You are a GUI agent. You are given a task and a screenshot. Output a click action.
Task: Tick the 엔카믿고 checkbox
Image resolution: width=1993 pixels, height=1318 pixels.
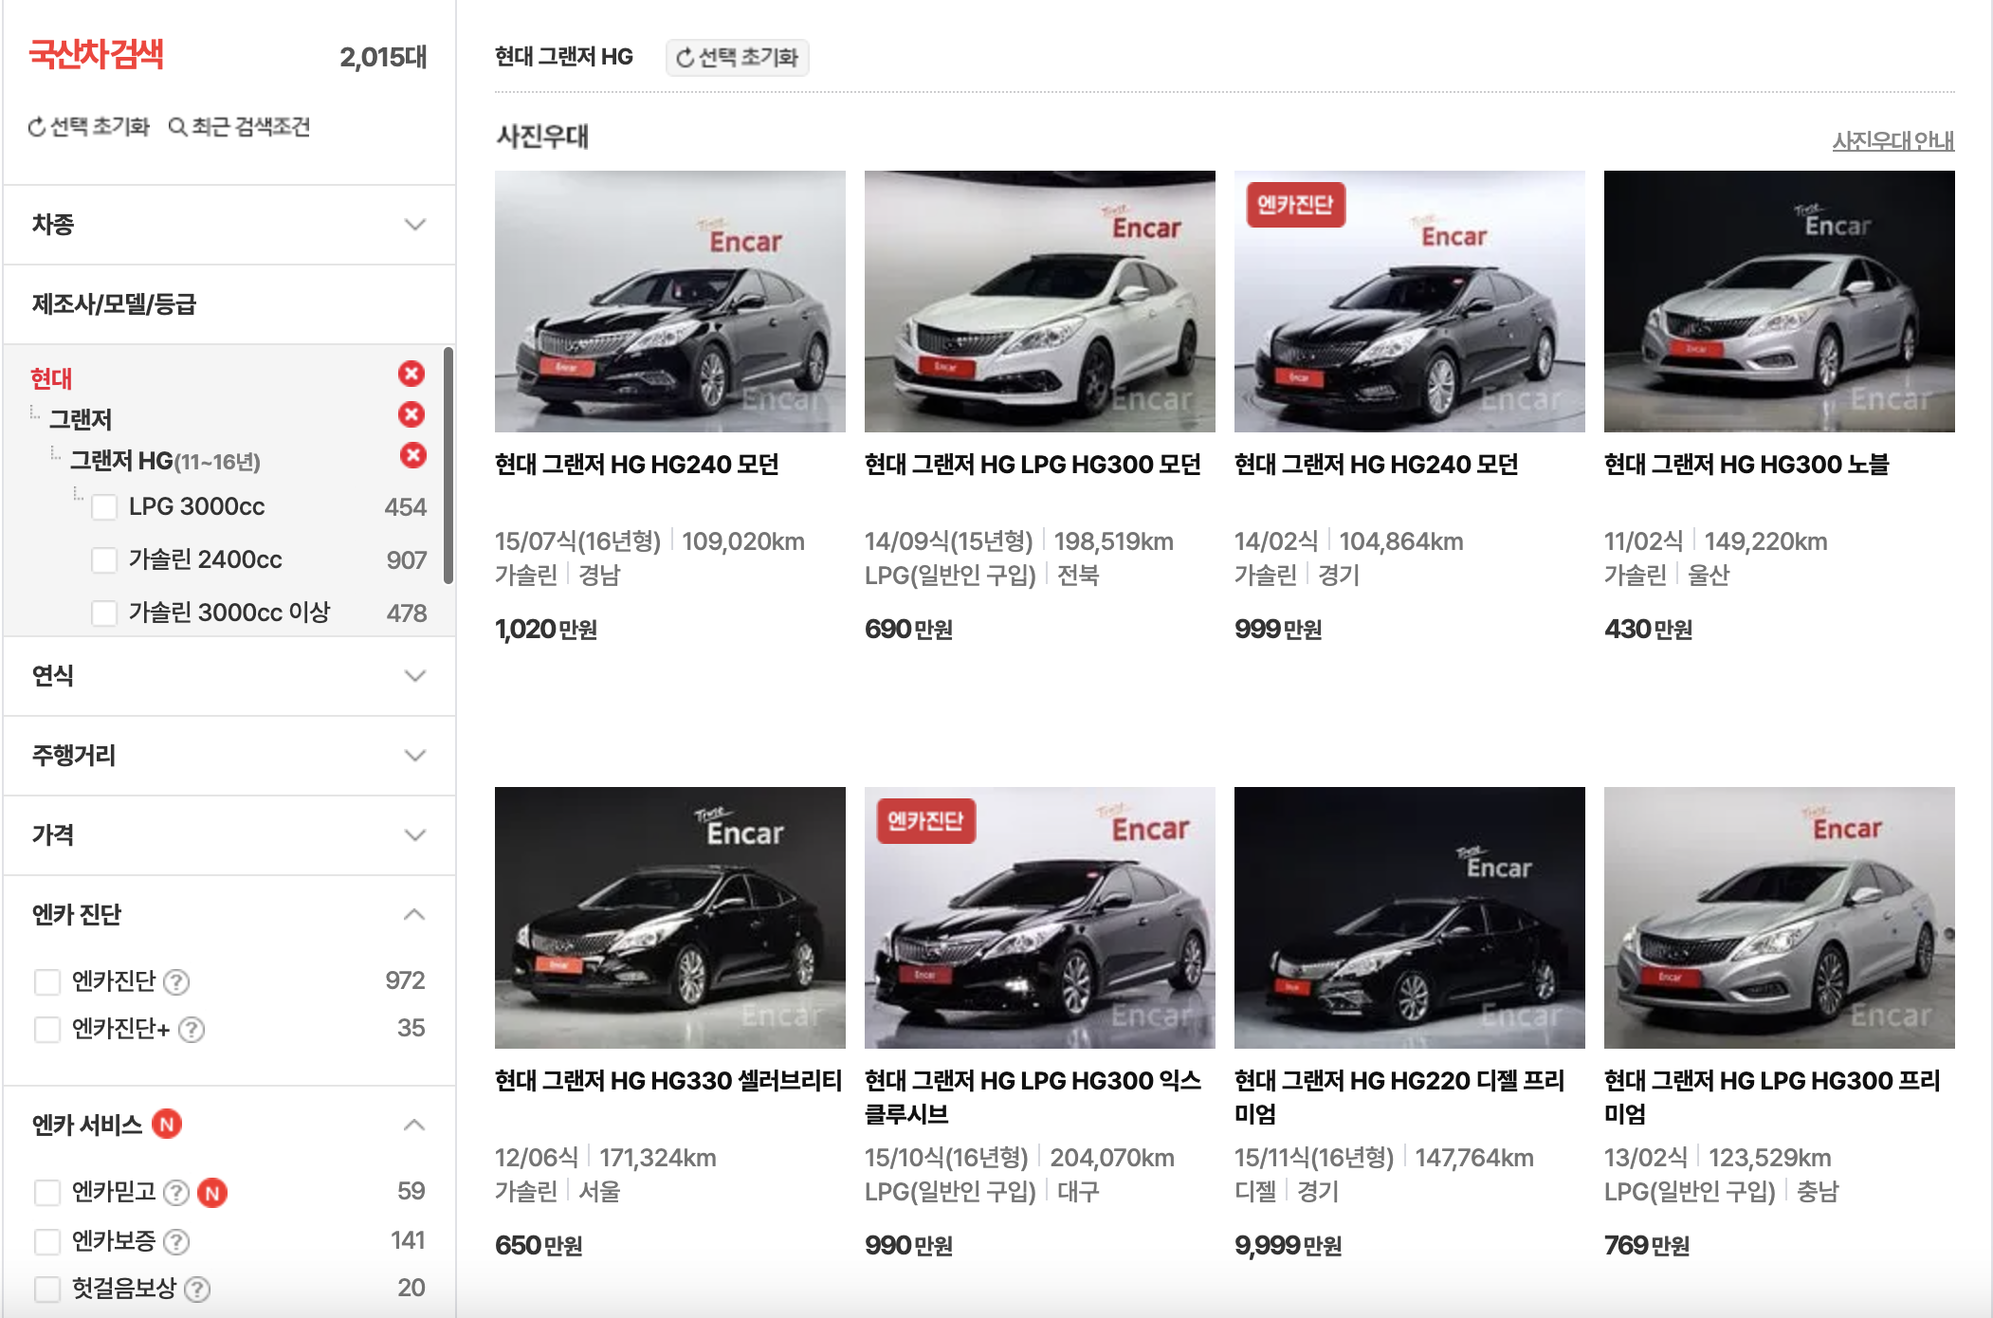point(47,1193)
